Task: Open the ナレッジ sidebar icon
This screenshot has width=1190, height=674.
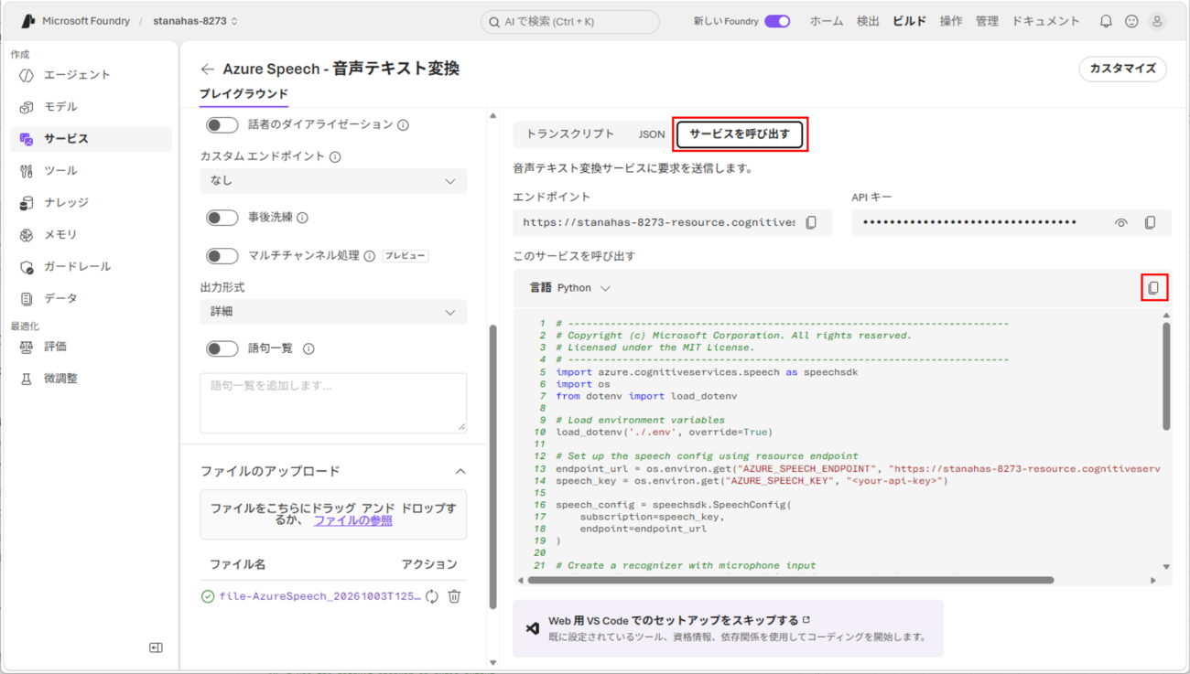Action: [27, 203]
